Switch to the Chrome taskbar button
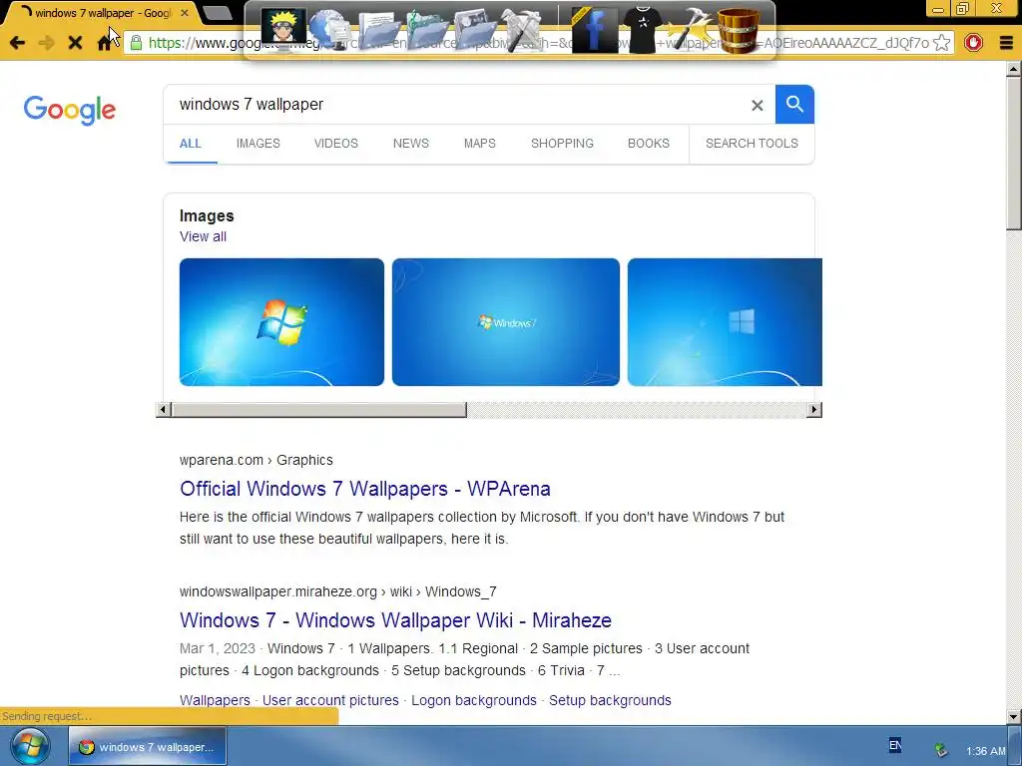Image resolution: width=1022 pixels, height=766 pixels. coord(148,746)
